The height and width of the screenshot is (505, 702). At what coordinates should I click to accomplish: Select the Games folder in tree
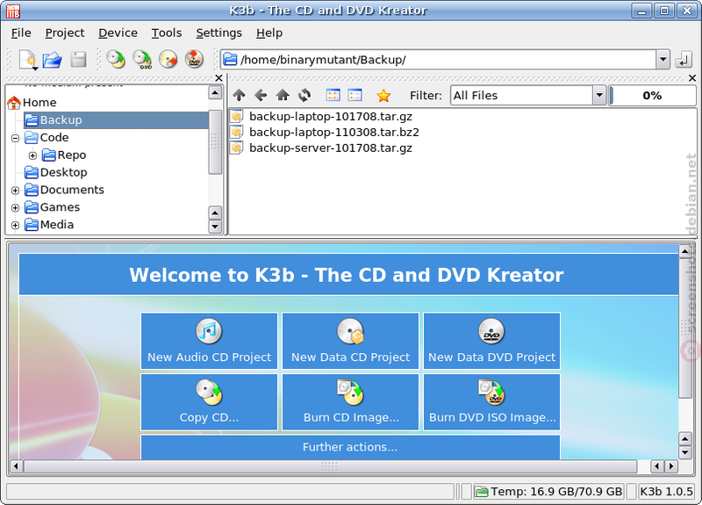[53, 207]
